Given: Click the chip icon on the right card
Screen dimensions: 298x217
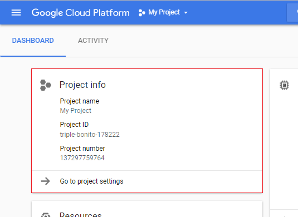Looking at the screenshot, I should [x=284, y=85].
